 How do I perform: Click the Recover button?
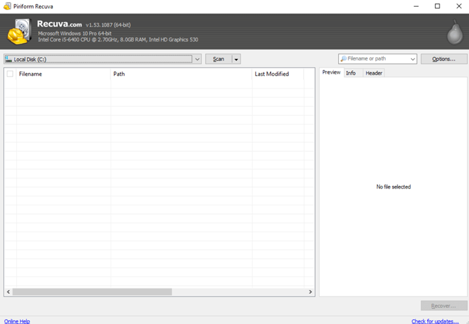(x=444, y=306)
